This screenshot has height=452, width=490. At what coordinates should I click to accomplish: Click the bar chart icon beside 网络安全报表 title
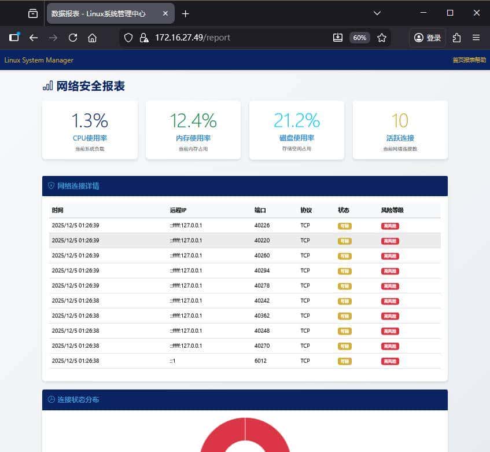tap(47, 86)
